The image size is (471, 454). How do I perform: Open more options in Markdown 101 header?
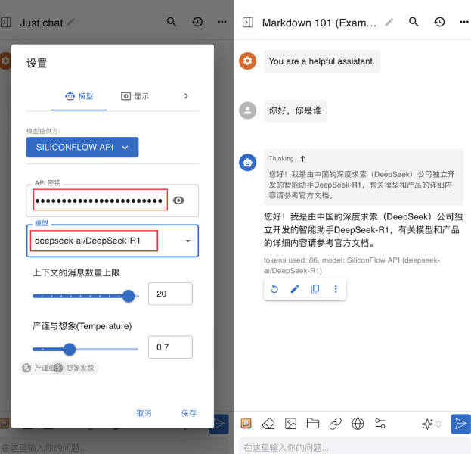(464, 22)
